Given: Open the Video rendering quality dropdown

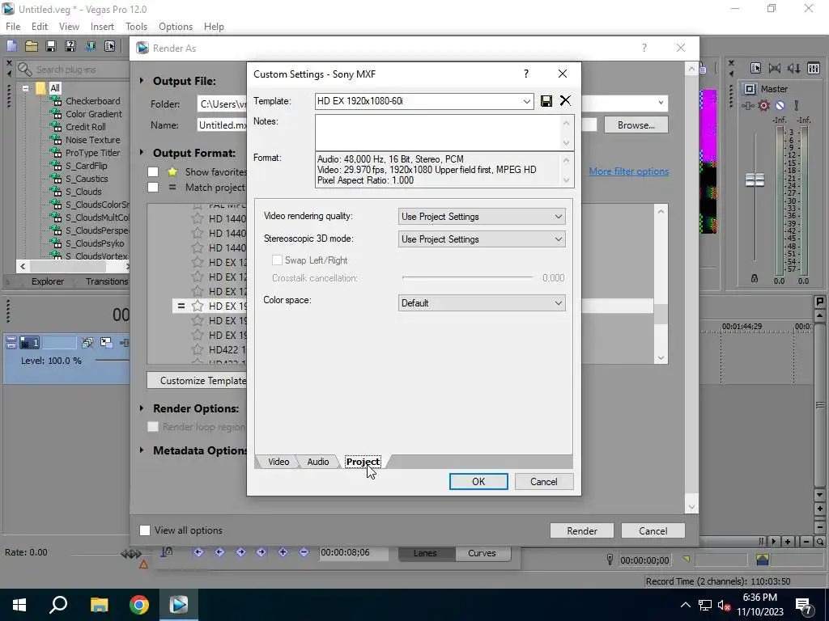Looking at the screenshot, I should tap(482, 217).
